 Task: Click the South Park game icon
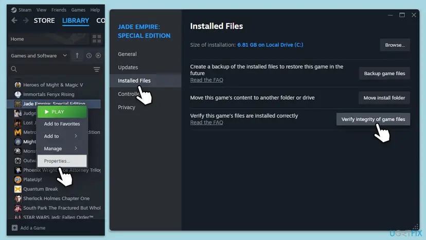(18, 208)
